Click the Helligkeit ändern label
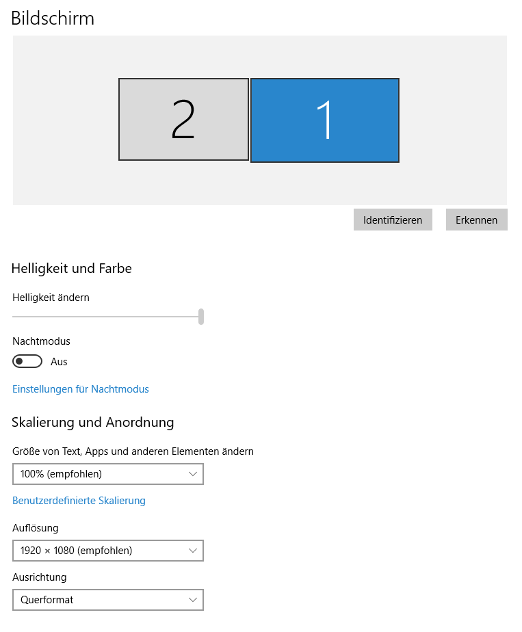 click(51, 298)
